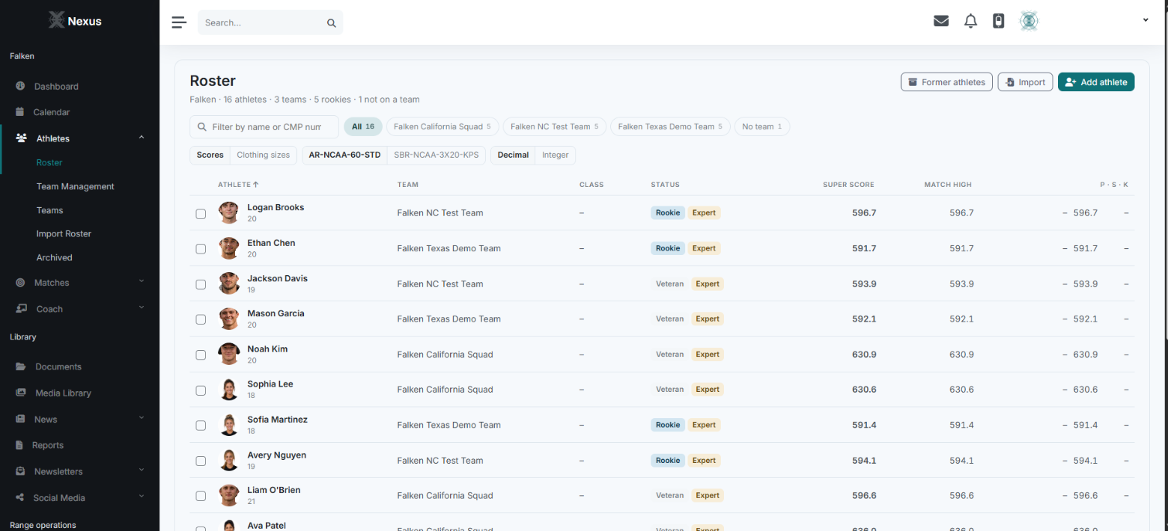Click Liam O'Brien's avatar photo

(229, 495)
